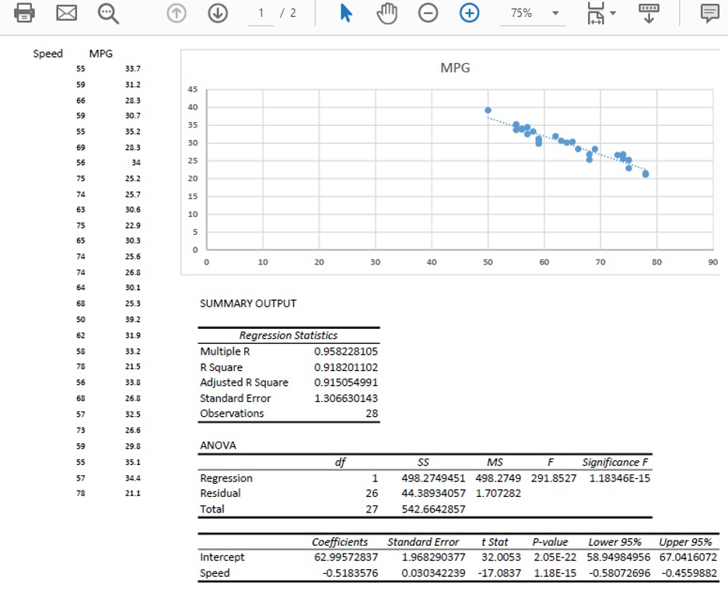Go to next page arrow
Screen dimensions: 728x591
point(218,13)
